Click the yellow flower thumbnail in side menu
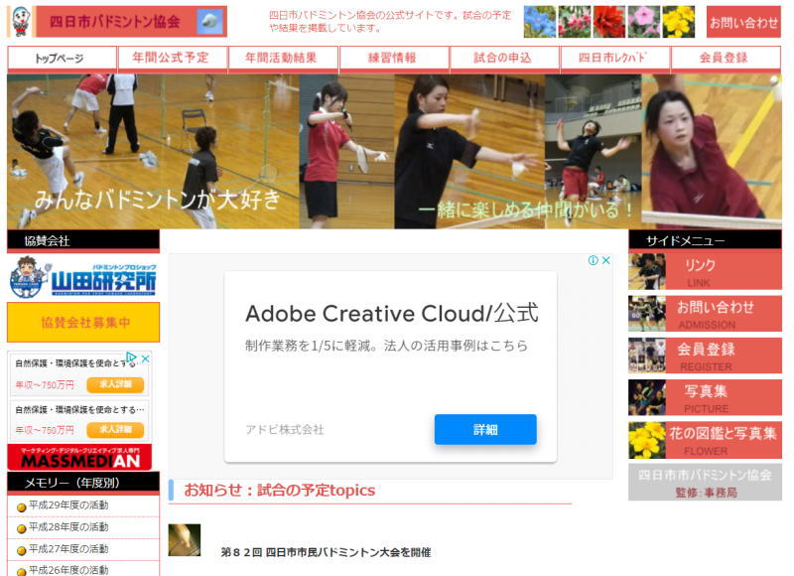This screenshot has height=576, width=794. click(x=647, y=440)
